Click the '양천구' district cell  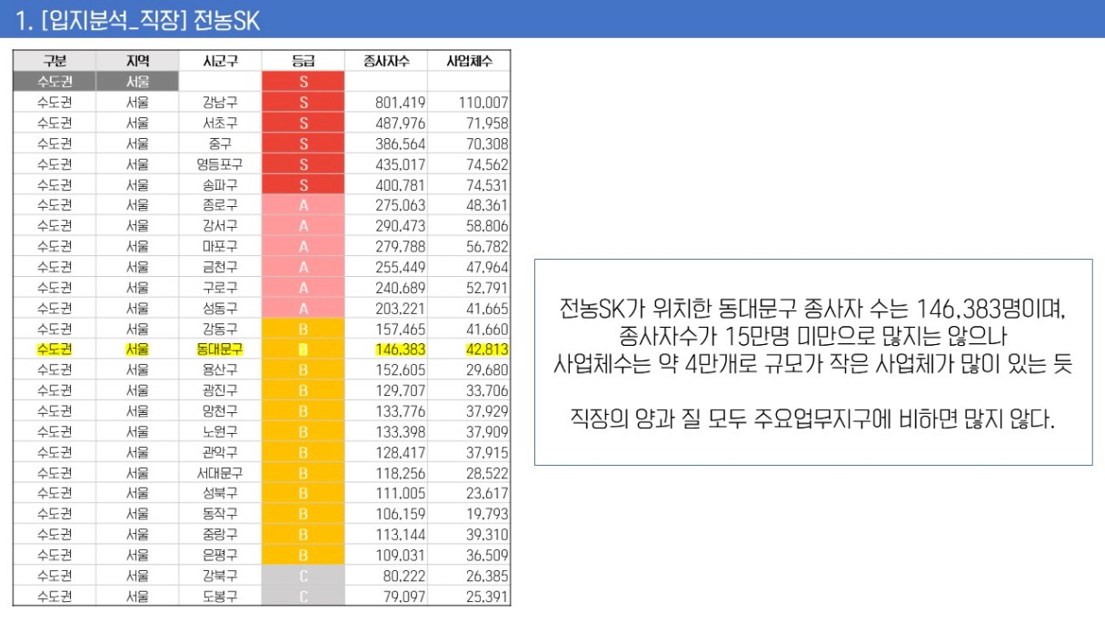[220, 410]
